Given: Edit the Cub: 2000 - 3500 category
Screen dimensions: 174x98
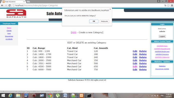Looking at the screenshot, I should click(135, 60).
